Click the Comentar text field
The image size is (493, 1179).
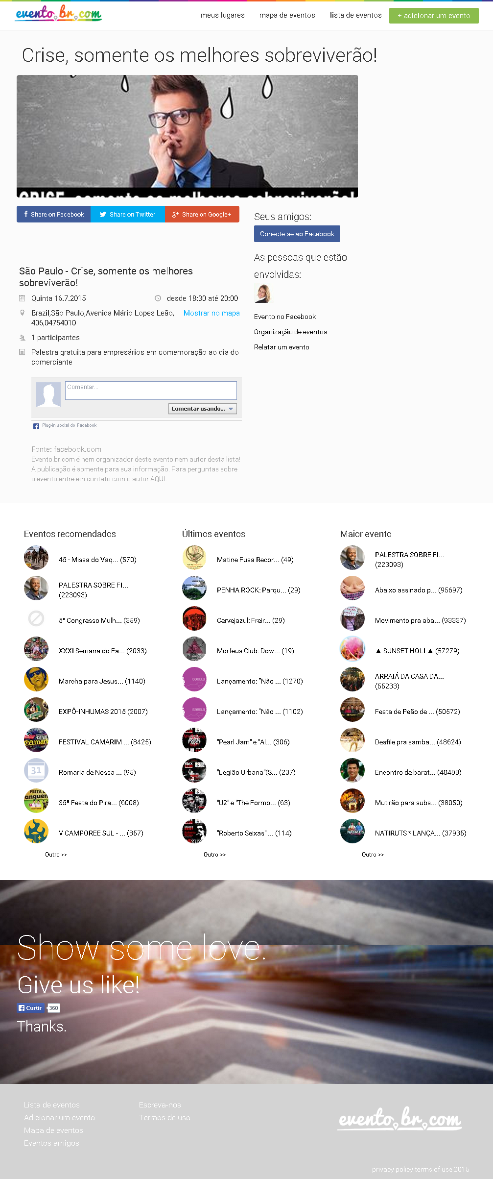tap(151, 390)
